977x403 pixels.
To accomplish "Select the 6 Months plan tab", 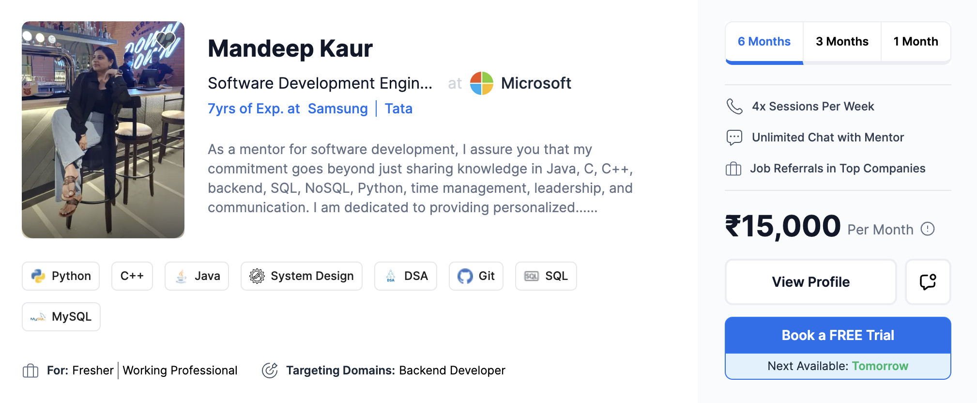I will click(764, 42).
